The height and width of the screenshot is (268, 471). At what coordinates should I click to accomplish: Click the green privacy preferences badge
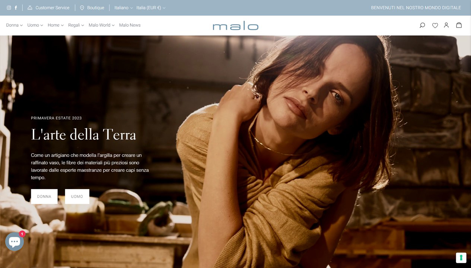[x=461, y=258]
